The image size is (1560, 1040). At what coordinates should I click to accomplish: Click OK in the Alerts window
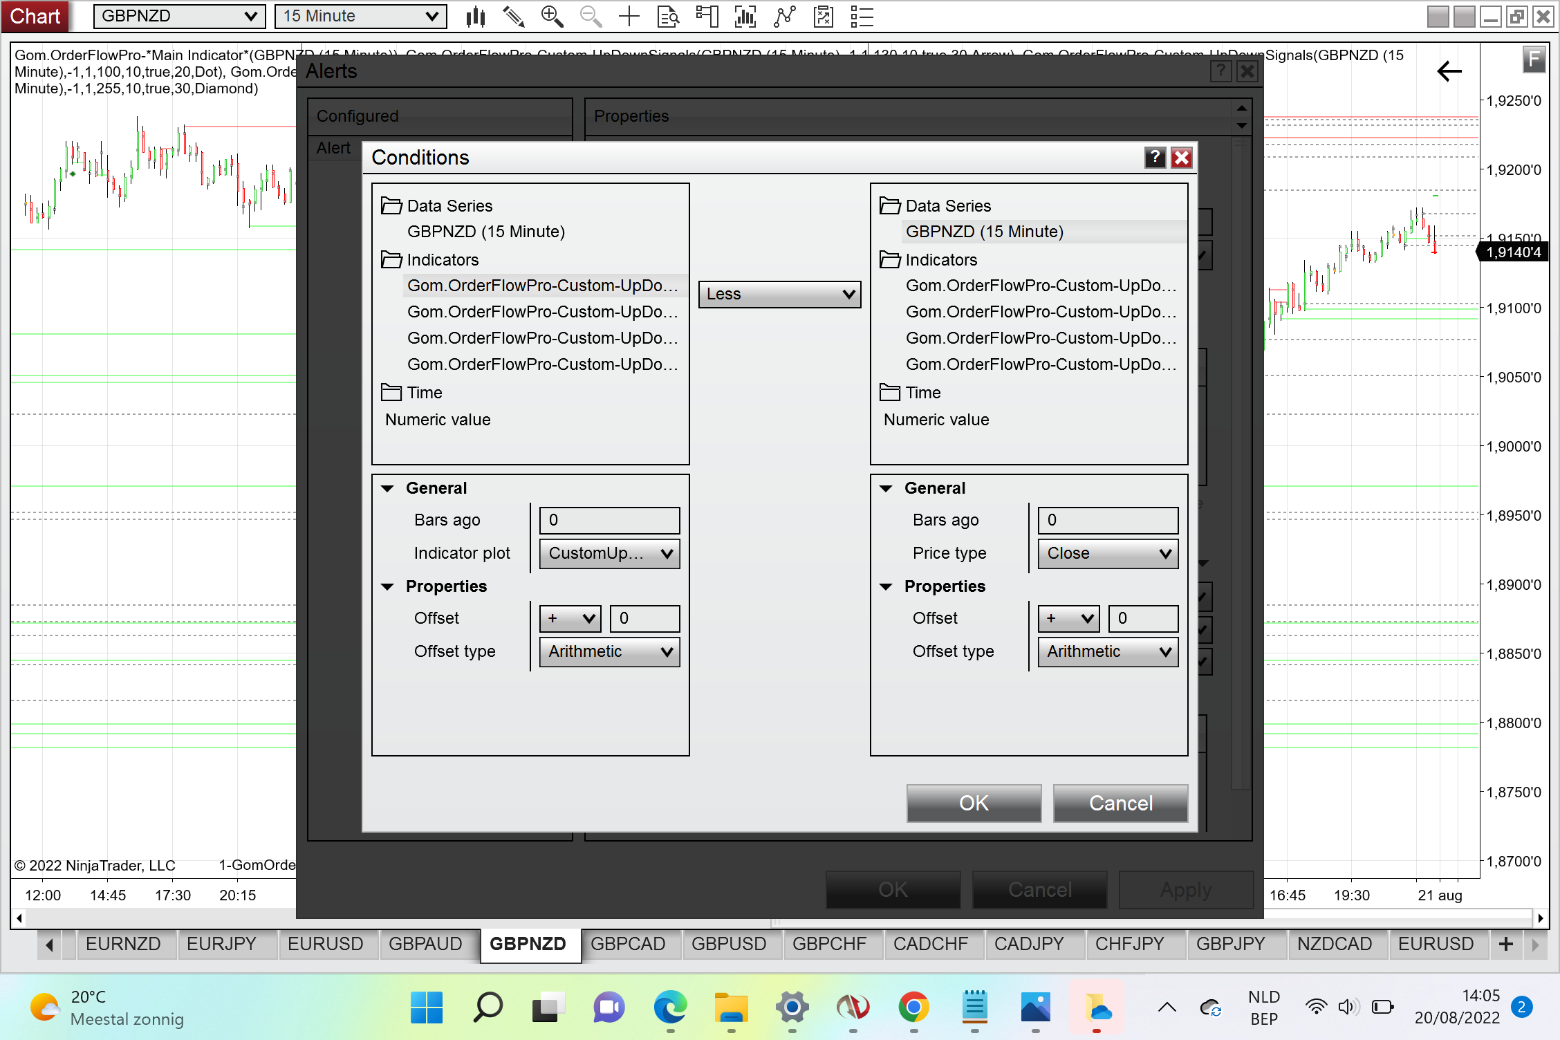(x=893, y=889)
